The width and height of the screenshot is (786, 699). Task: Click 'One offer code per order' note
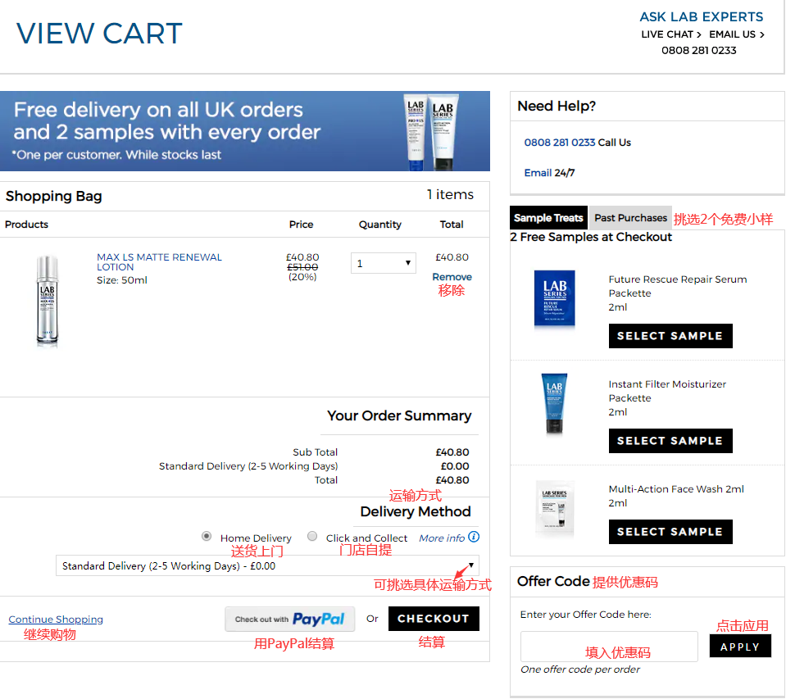pos(580,669)
